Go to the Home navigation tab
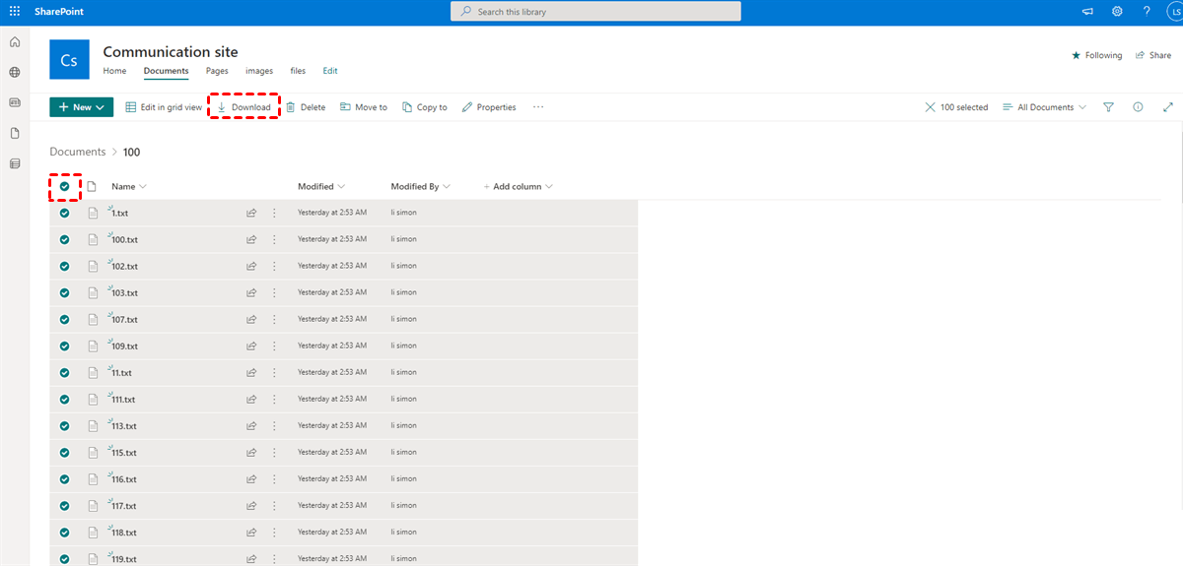 click(x=114, y=71)
